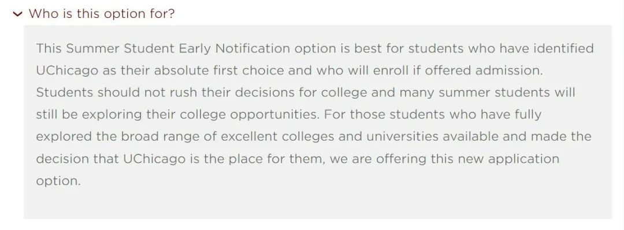The image size is (624, 230).
Task: Click the text "For those students who have fully"
Action: [x=433, y=115]
